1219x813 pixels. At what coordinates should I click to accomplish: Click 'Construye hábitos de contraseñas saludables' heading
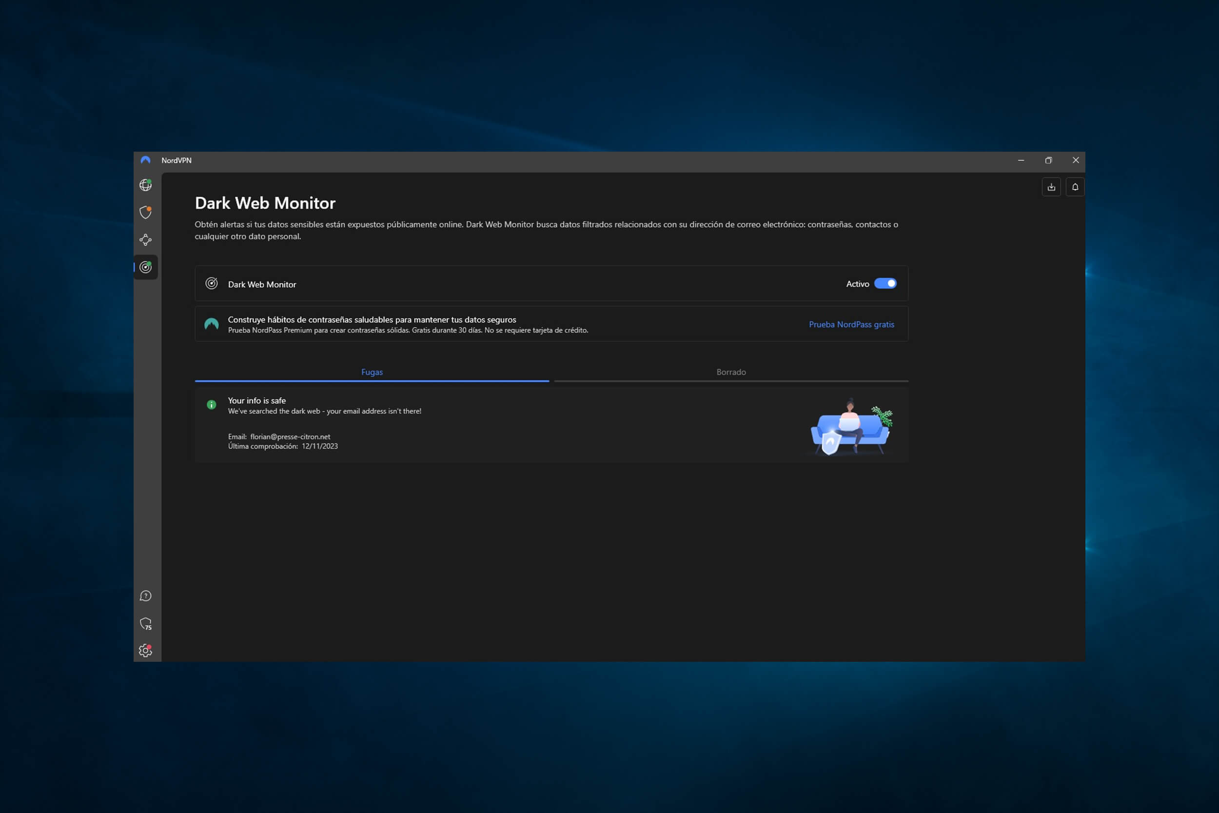[x=372, y=320]
